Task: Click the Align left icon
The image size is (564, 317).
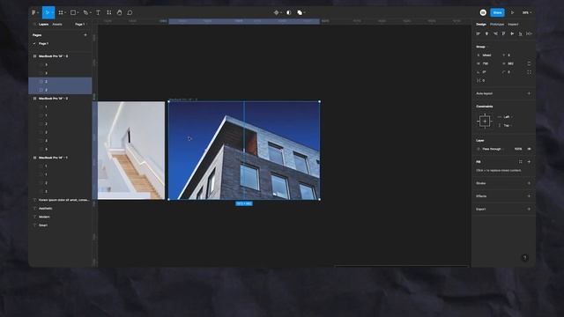Action: coord(479,33)
